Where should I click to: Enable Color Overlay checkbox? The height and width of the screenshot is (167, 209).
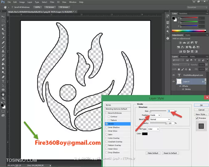pos(106,138)
